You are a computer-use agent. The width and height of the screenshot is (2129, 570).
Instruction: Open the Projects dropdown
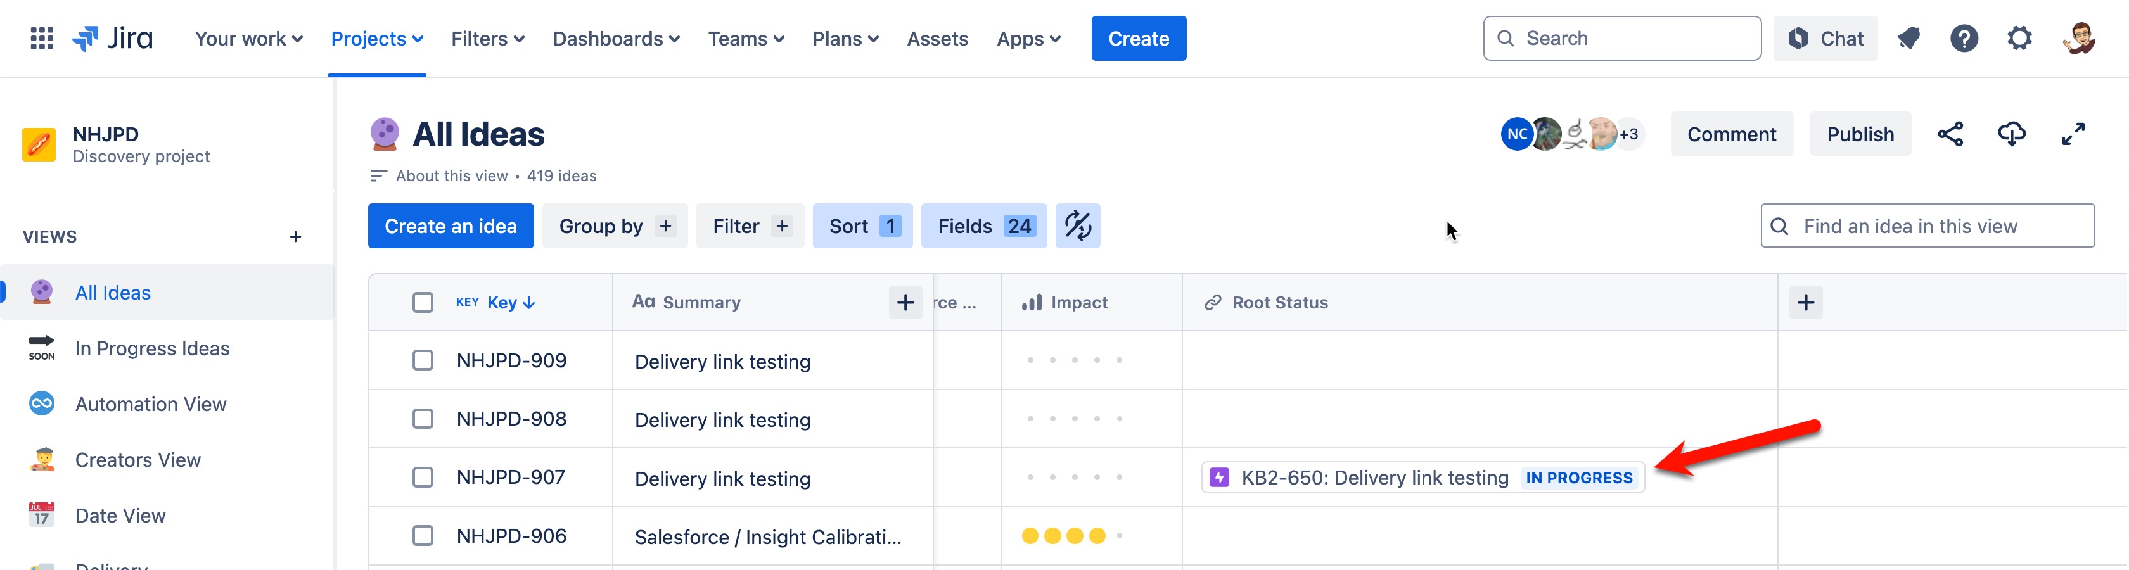376,38
